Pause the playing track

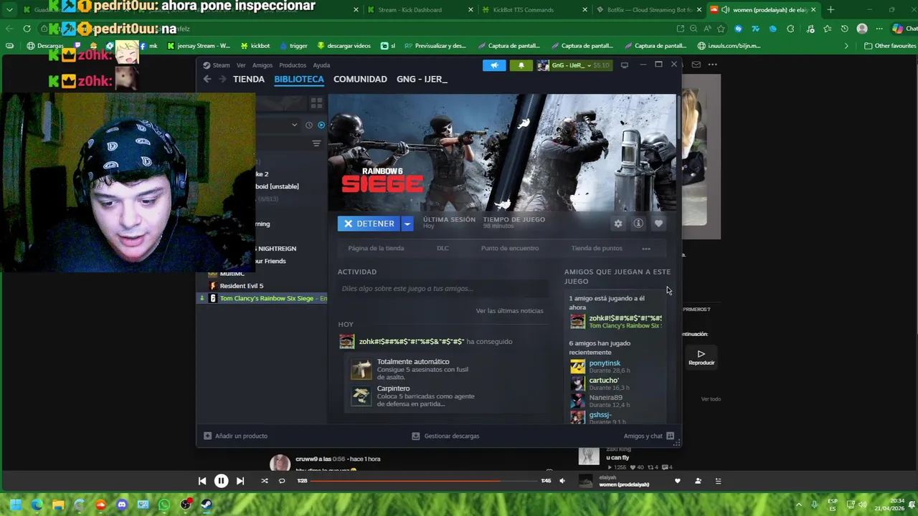tap(221, 481)
